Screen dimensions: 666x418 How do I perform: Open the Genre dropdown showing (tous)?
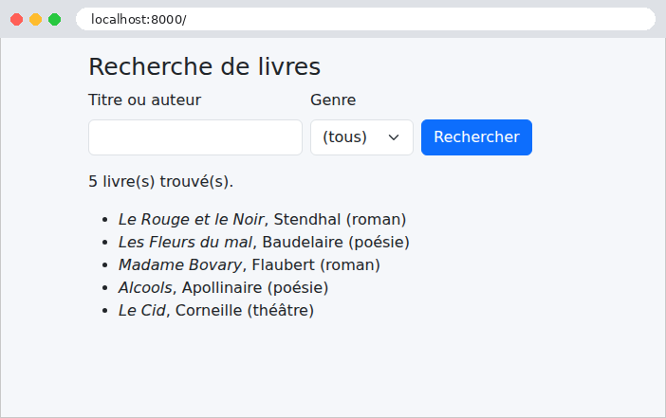[x=361, y=137]
